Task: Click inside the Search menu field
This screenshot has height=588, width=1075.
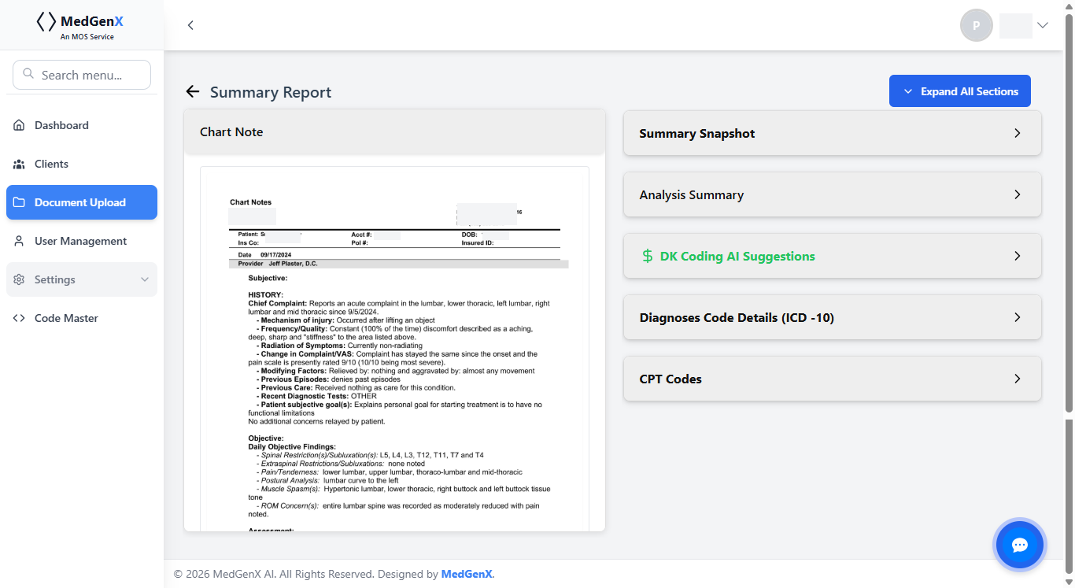Action: click(87, 74)
